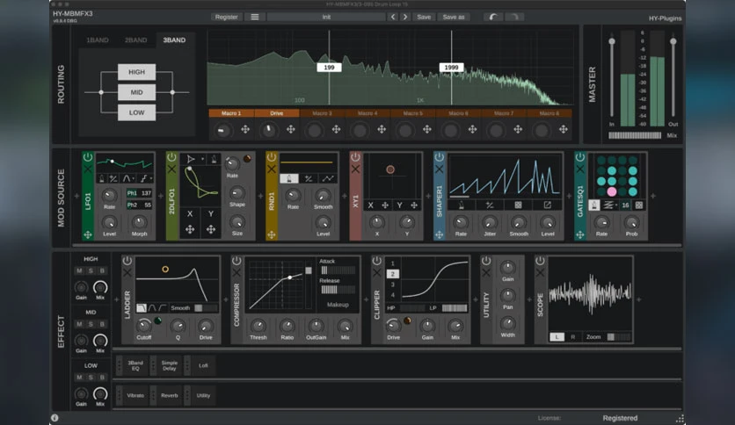Image resolution: width=735 pixels, height=425 pixels.
Task: Open the LFO1 waveform shape dropdown
Action: tap(127, 178)
